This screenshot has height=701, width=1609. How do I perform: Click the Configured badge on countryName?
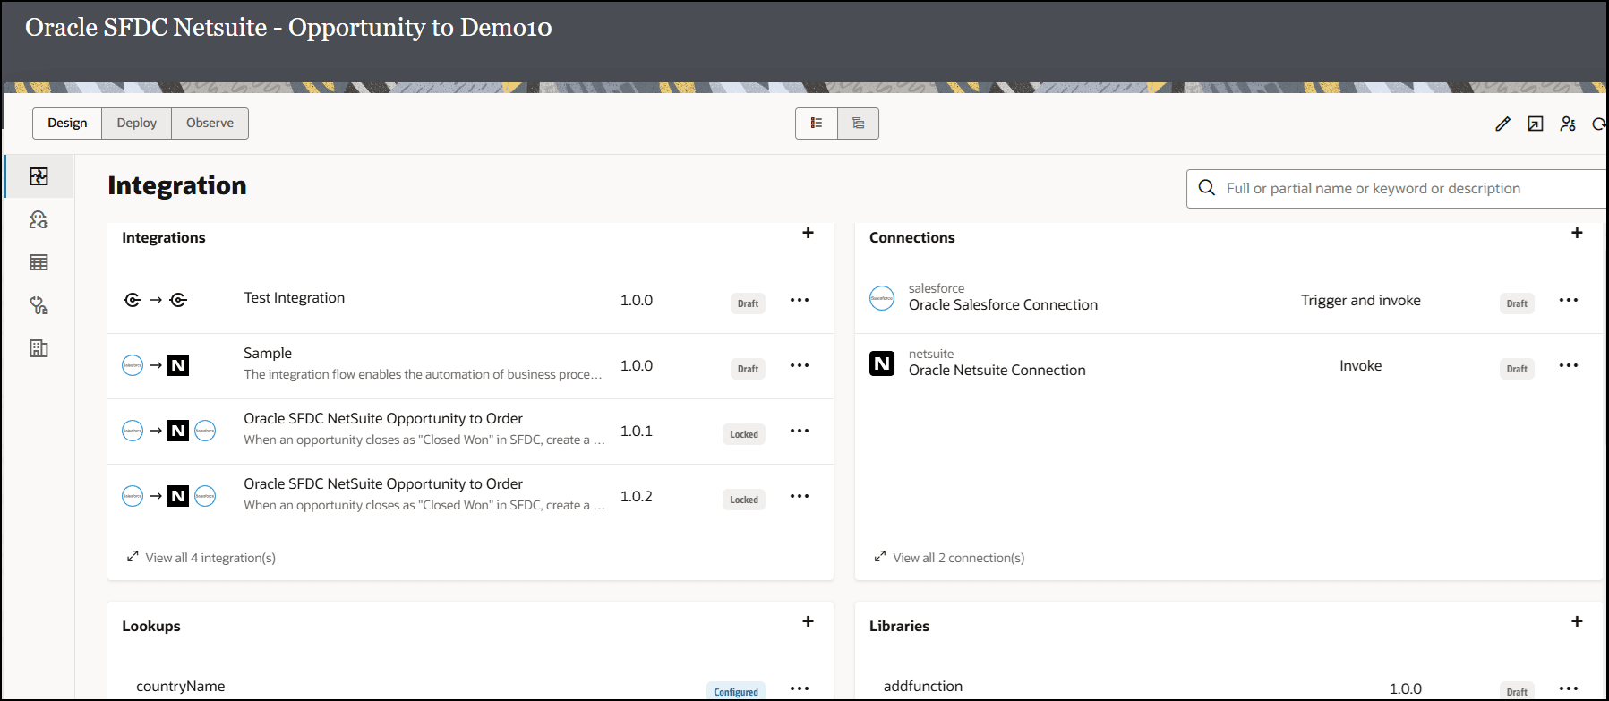pyautogui.click(x=736, y=691)
